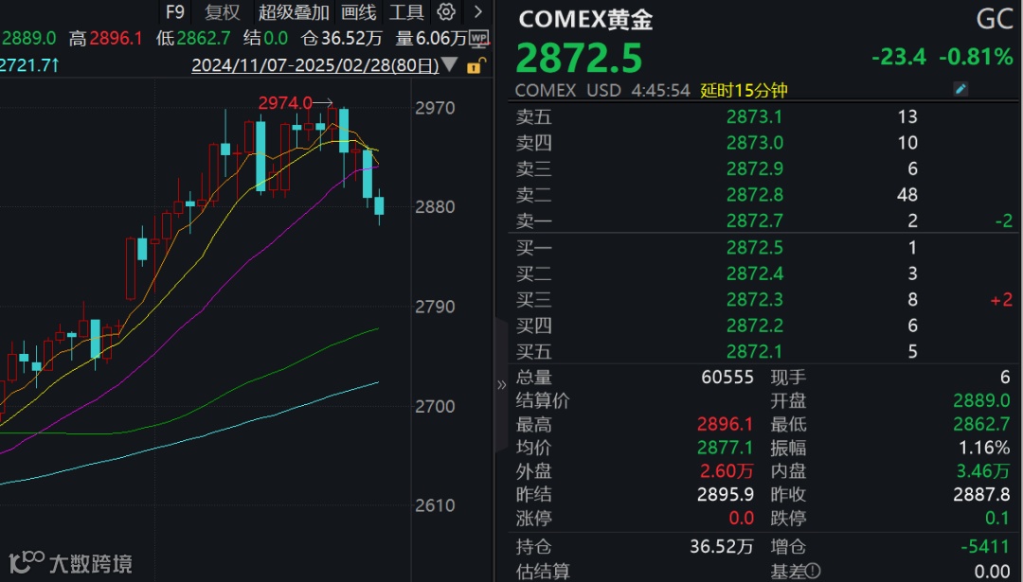Click the 最高 value 2896.1 in quote panel
This screenshot has width=1023, height=582.
coord(725,425)
